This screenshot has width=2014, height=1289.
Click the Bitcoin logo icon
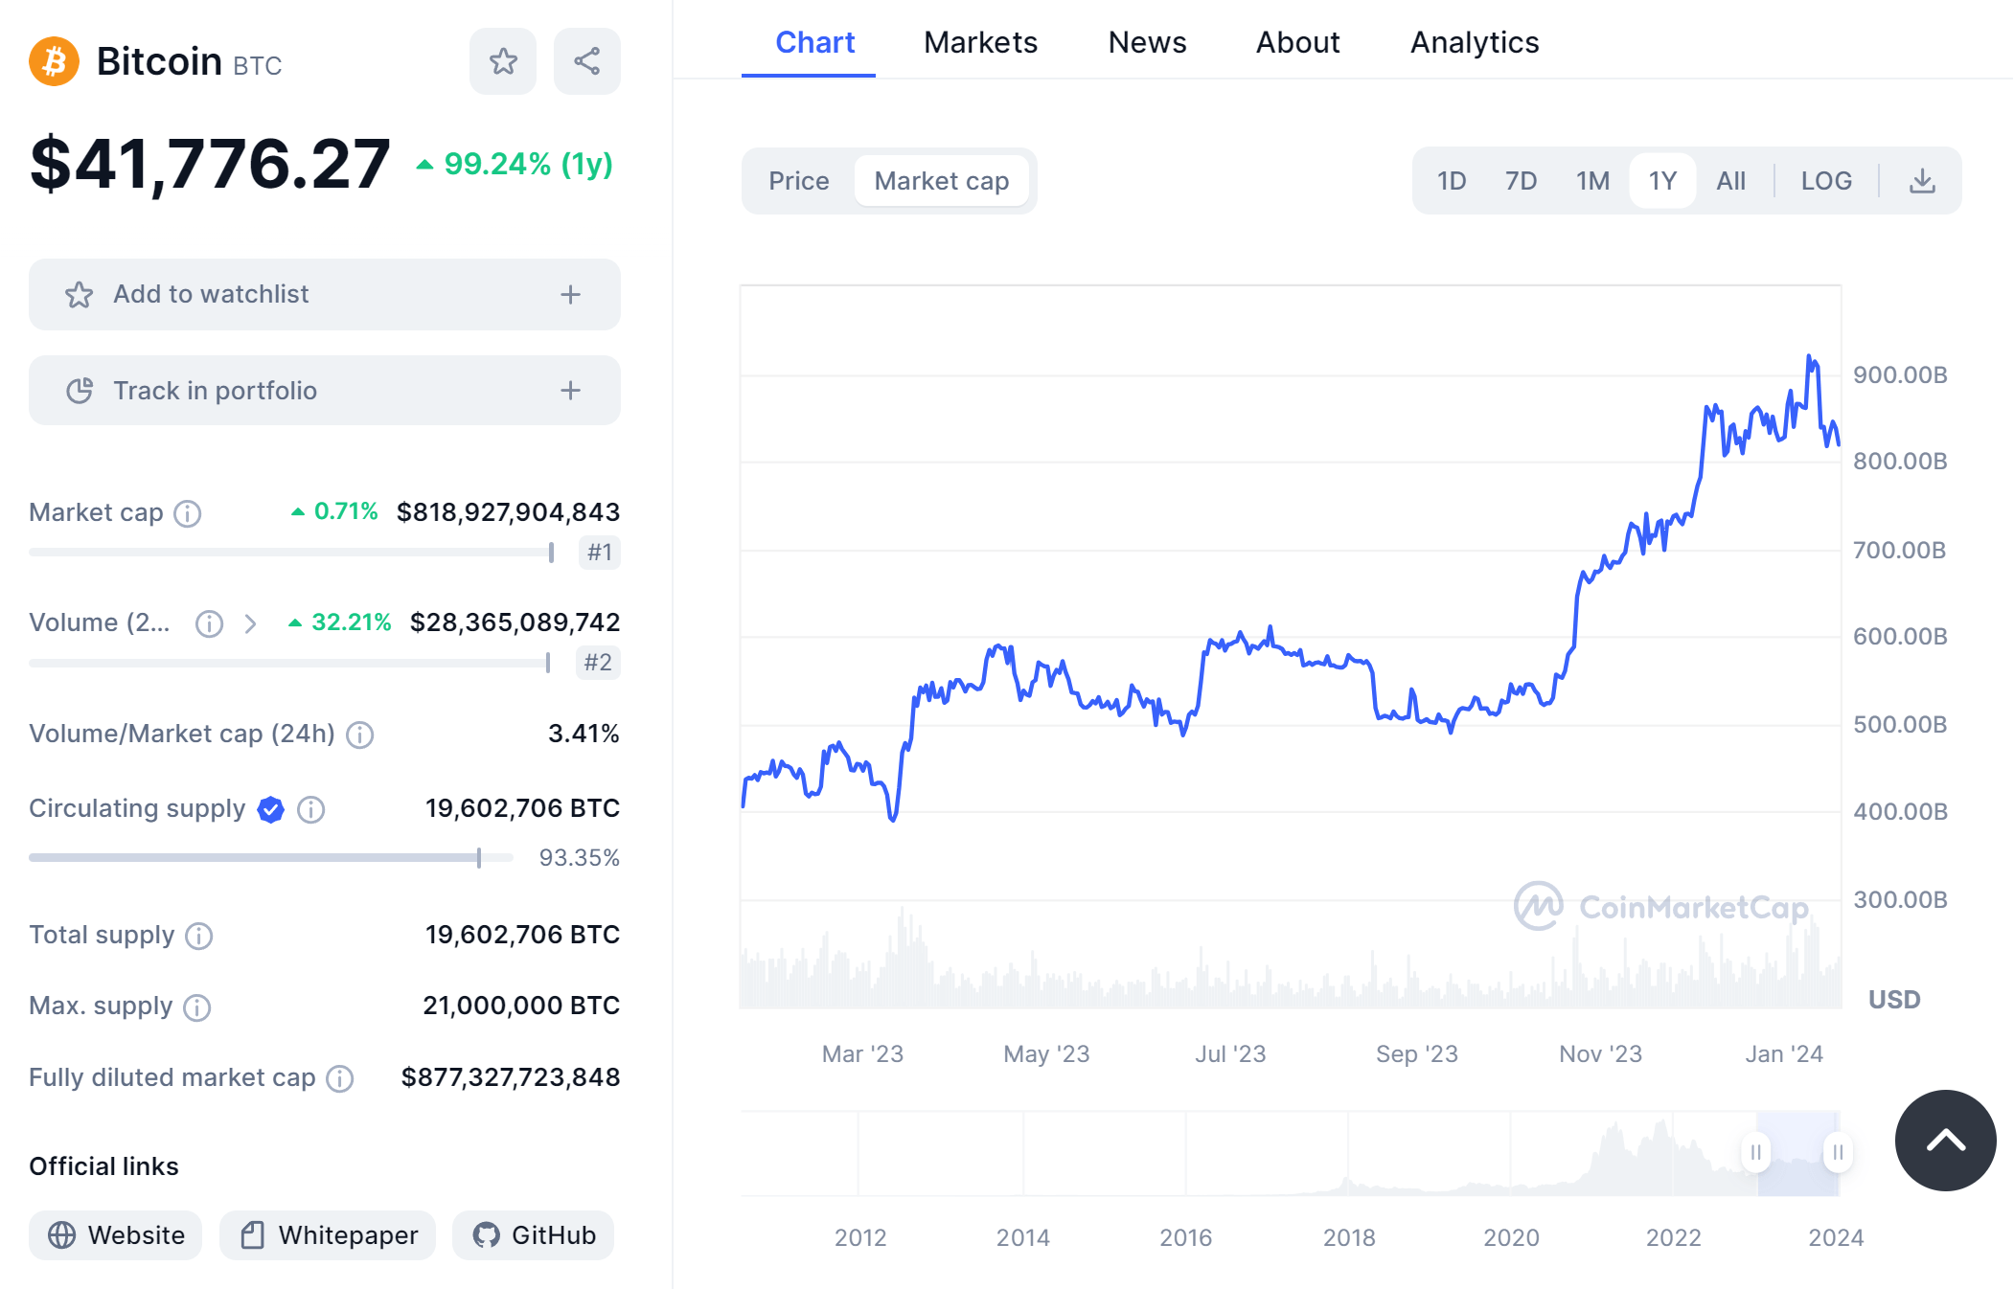54,60
